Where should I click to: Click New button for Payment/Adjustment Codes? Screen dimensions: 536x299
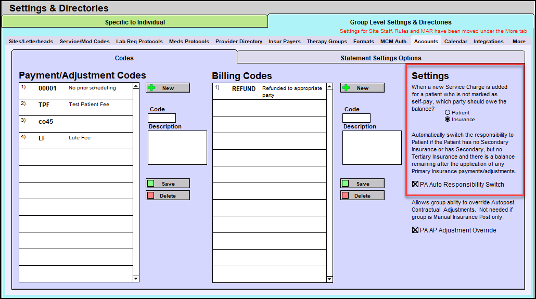(168, 88)
